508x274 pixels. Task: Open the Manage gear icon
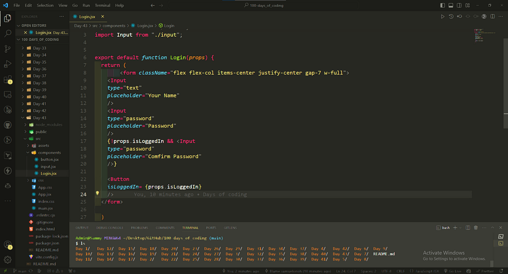pyautogui.click(x=8, y=260)
